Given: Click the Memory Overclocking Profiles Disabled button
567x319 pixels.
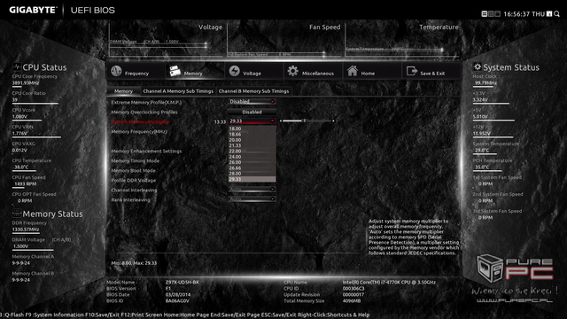Looking at the screenshot, I should pyautogui.click(x=252, y=113).
